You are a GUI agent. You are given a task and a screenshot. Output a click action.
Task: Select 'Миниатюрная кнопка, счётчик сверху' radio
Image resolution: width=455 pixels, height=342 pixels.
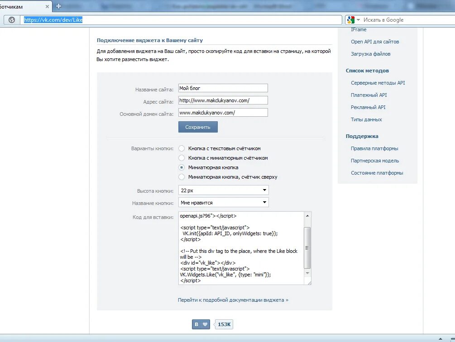tap(182, 177)
